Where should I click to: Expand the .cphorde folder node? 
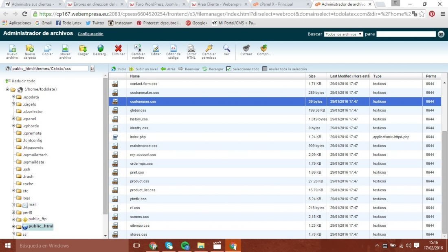13,125
